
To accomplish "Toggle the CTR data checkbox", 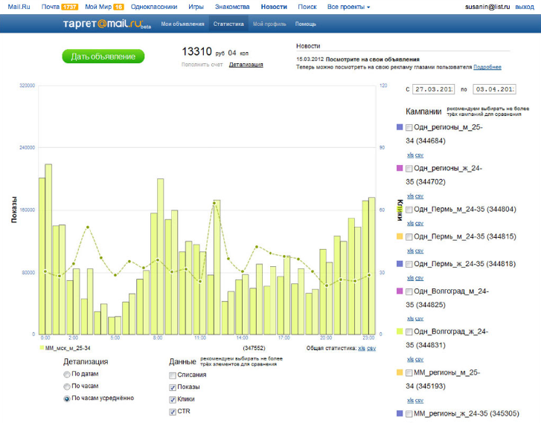I will (173, 412).
